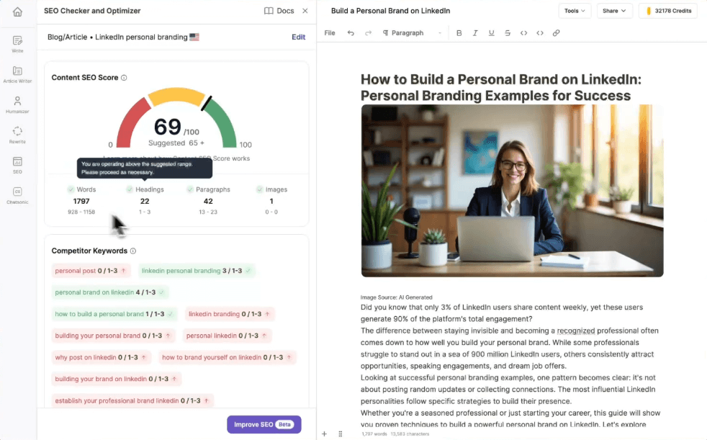The image size is (707, 440).
Task: Click the Words count stat
Action: 81,200
